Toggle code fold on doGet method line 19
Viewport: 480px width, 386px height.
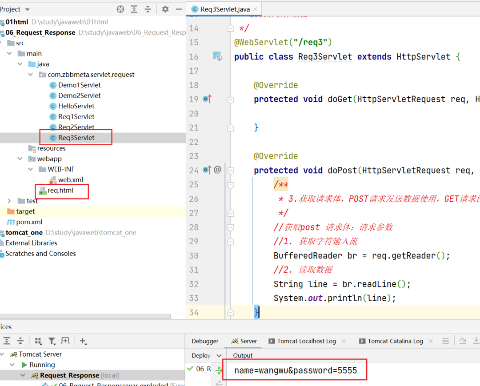pyautogui.click(x=230, y=99)
